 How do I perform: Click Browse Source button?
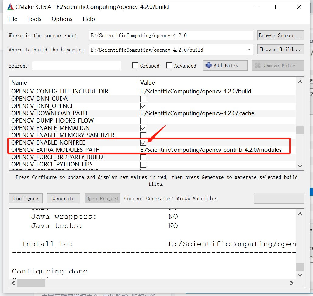(x=280, y=35)
